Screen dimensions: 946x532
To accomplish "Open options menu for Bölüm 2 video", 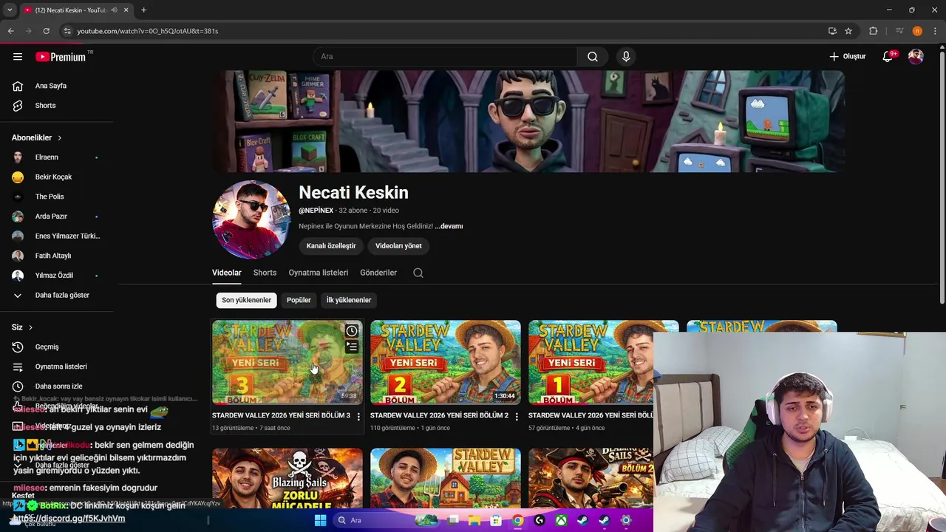I will (x=517, y=417).
